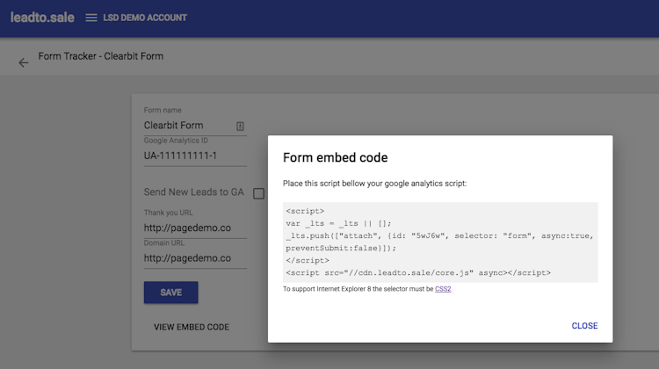Select the Domain URL input
Viewport: 659px width, 369px height.
[195, 258]
